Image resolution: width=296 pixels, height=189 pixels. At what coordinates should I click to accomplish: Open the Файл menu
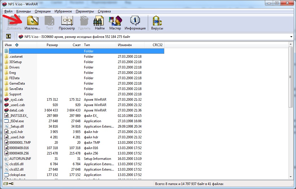click(x=8, y=11)
